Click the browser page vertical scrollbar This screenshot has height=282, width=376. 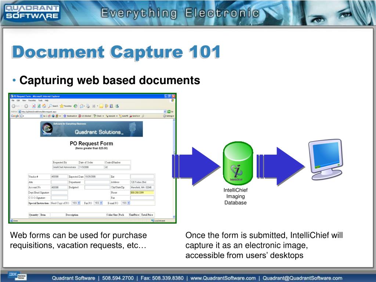tap(174, 169)
